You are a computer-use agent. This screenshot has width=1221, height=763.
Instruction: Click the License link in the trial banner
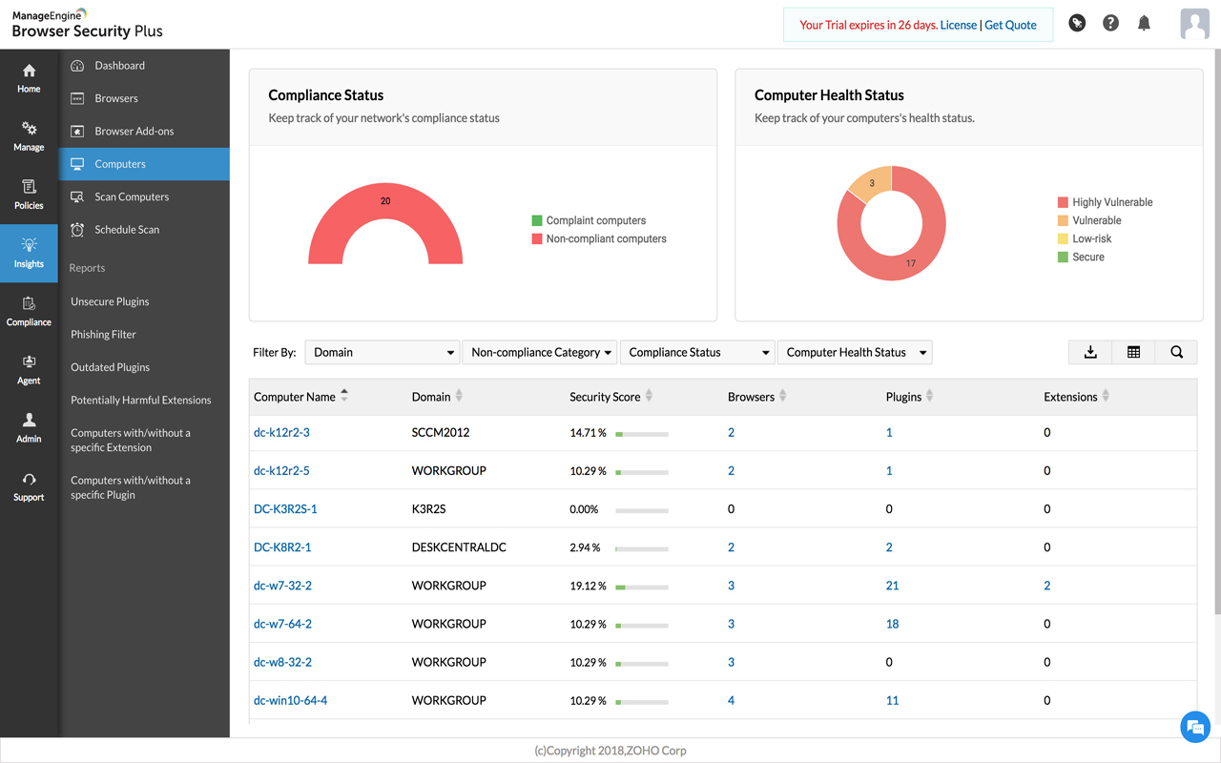click(x=959, y=25)
